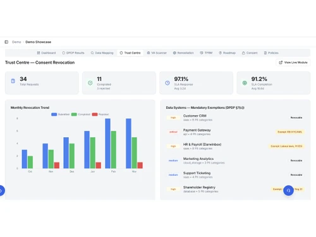
Task: Click the critical badge beside Payment Gateway
Action: coord(173,132)
